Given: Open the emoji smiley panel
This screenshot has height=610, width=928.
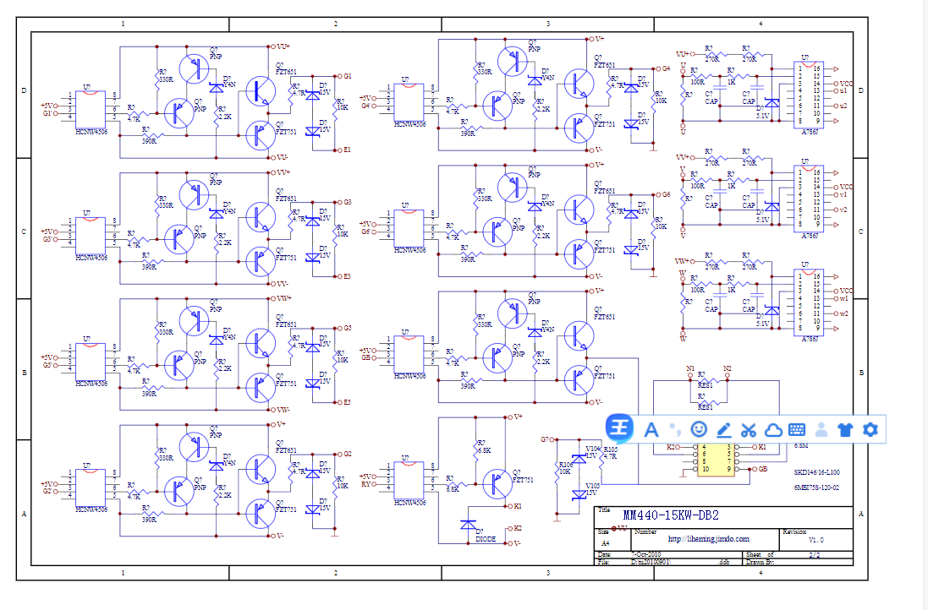Looking at the screenshot, I should pos(699,429).
